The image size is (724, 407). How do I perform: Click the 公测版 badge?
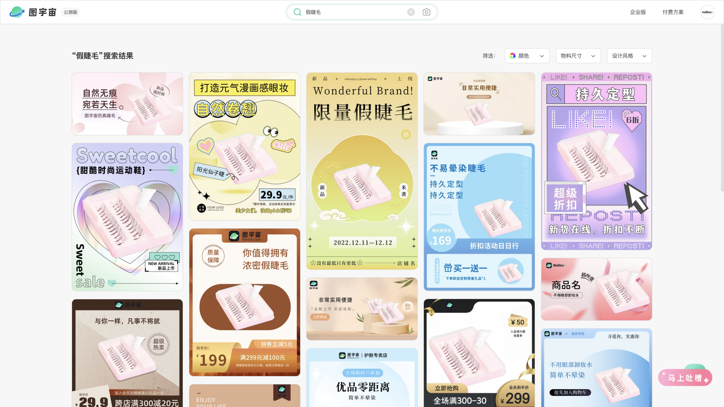coord(70,12)
